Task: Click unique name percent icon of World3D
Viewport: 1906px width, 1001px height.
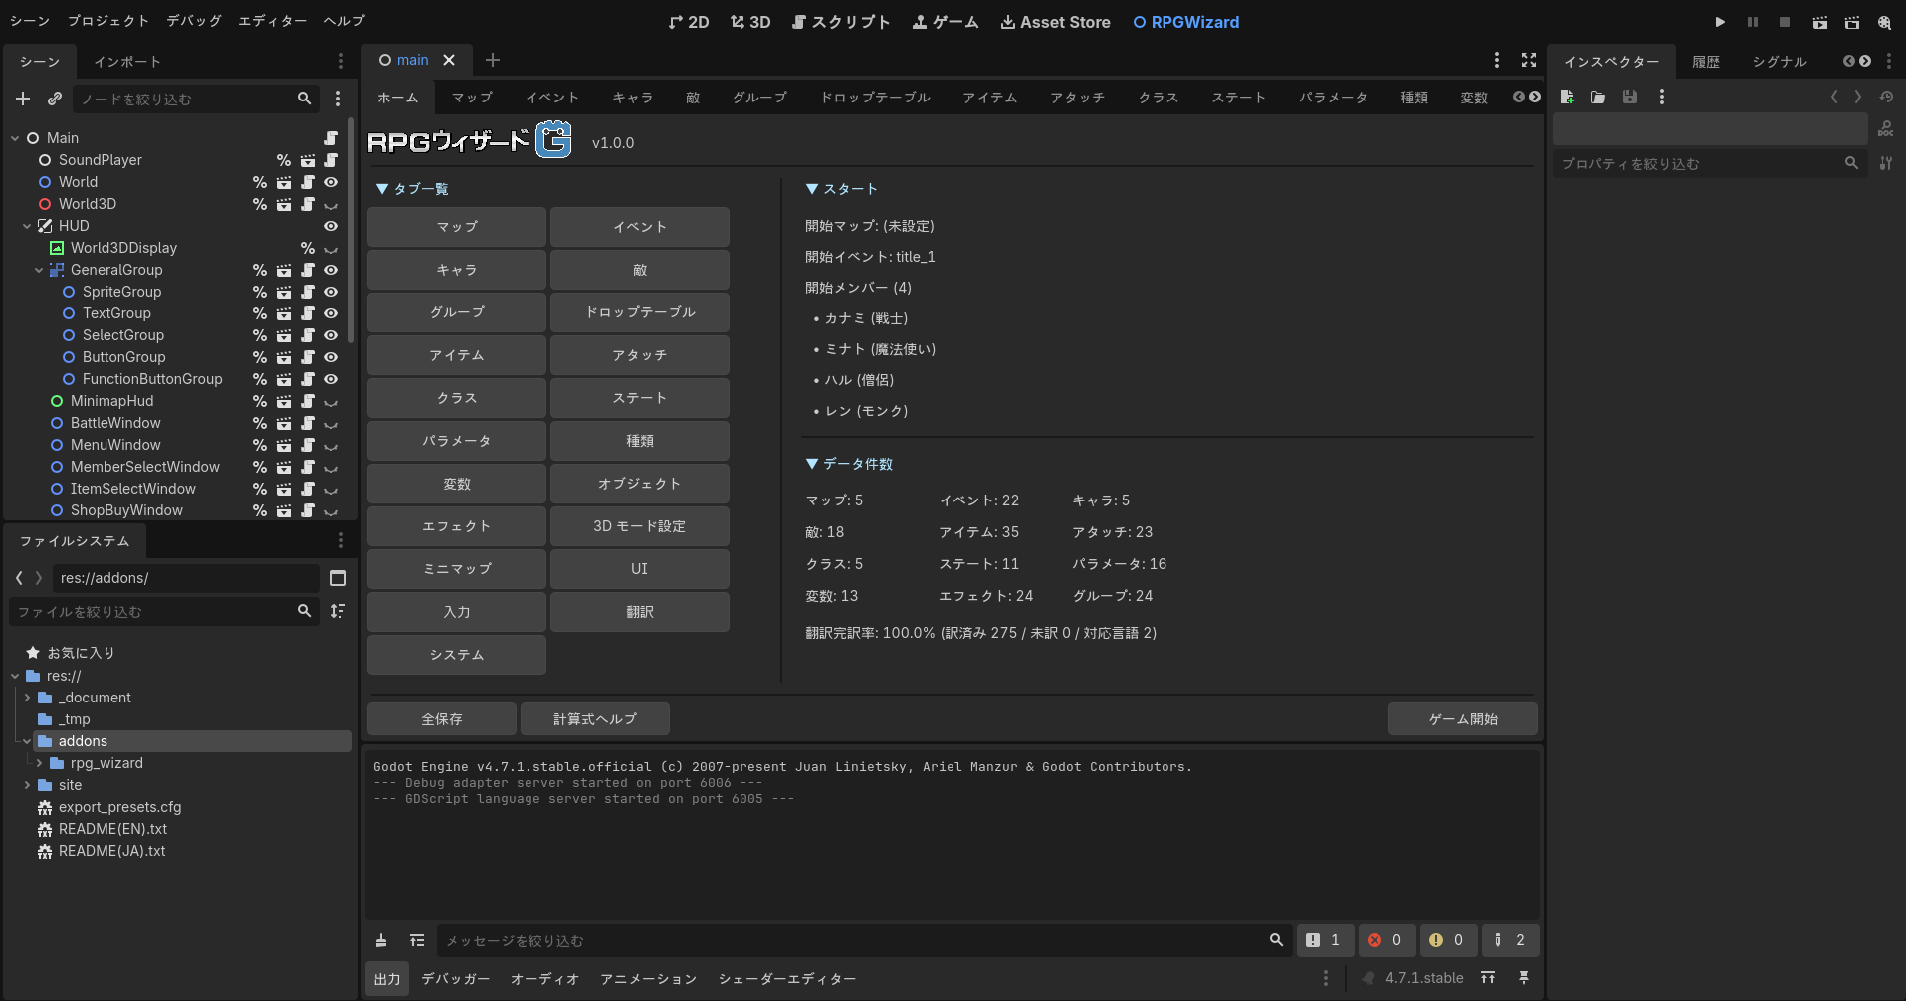Action: point(260,204)
